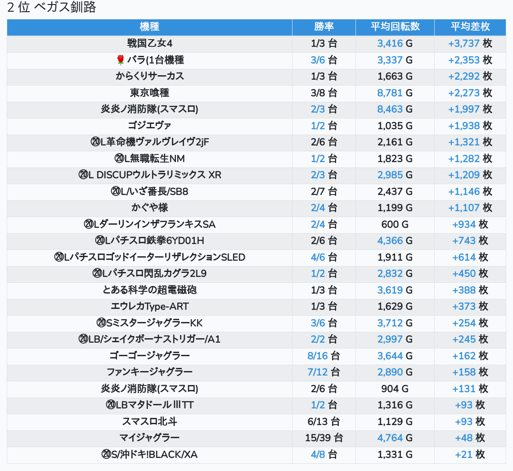Click the rose icon beside バラ(1台機種
Viewport: 513px width, 471px height.
click(120, 60)
